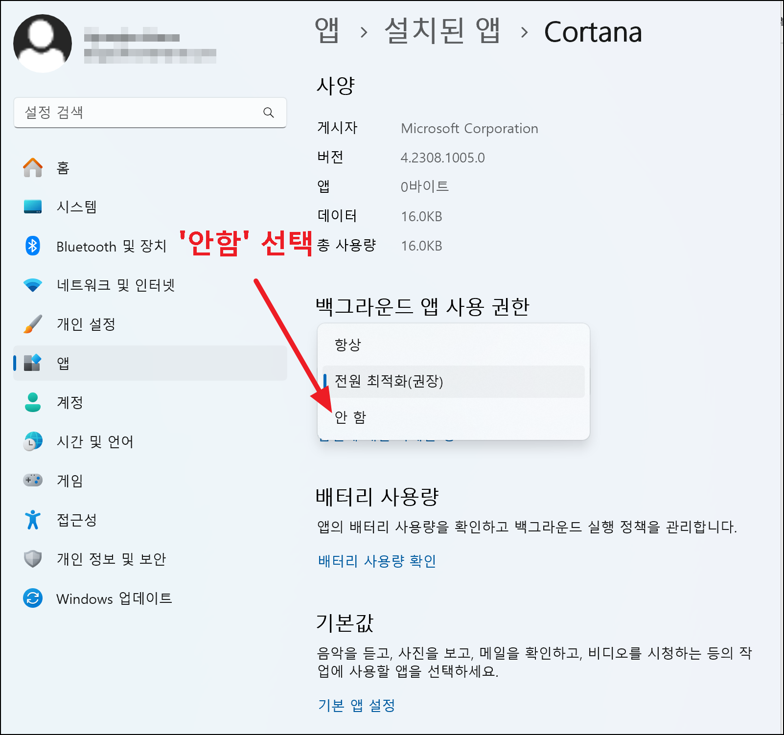Click the Apps icon in sidebar
Viewport: 784px width, 735px height.
(x=33, y=363)
